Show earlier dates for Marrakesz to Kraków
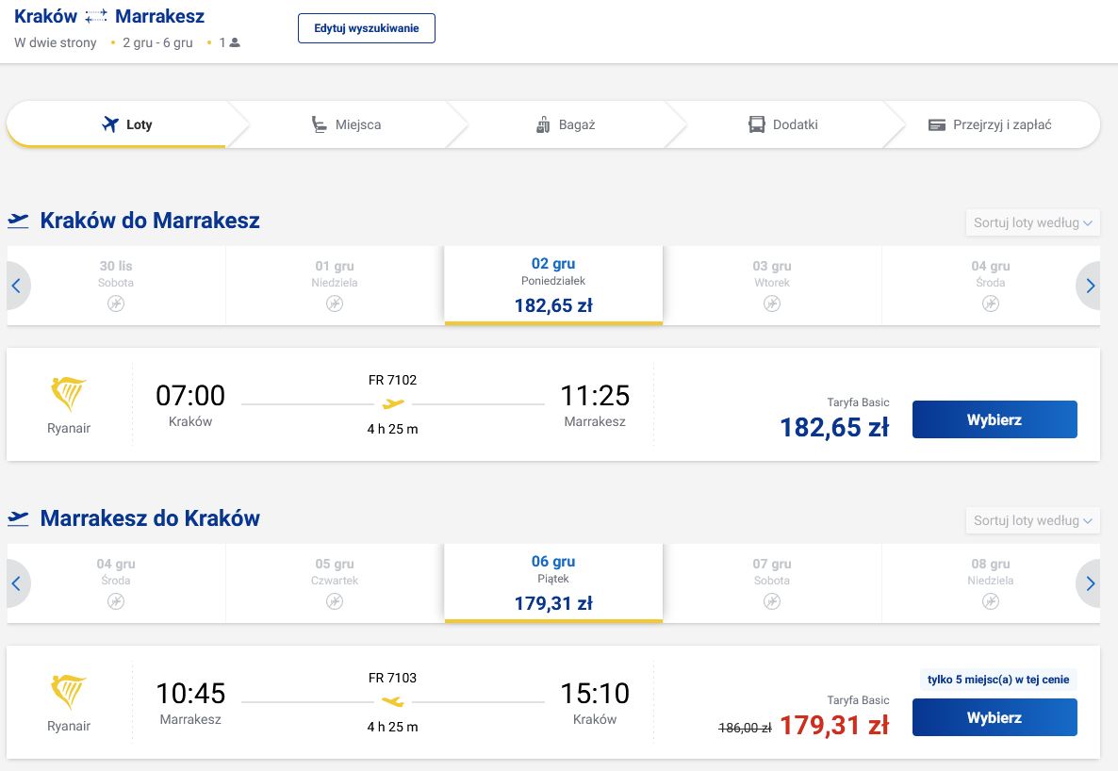The height and width of the screenshot is (771, 1118). click(17, 583)
